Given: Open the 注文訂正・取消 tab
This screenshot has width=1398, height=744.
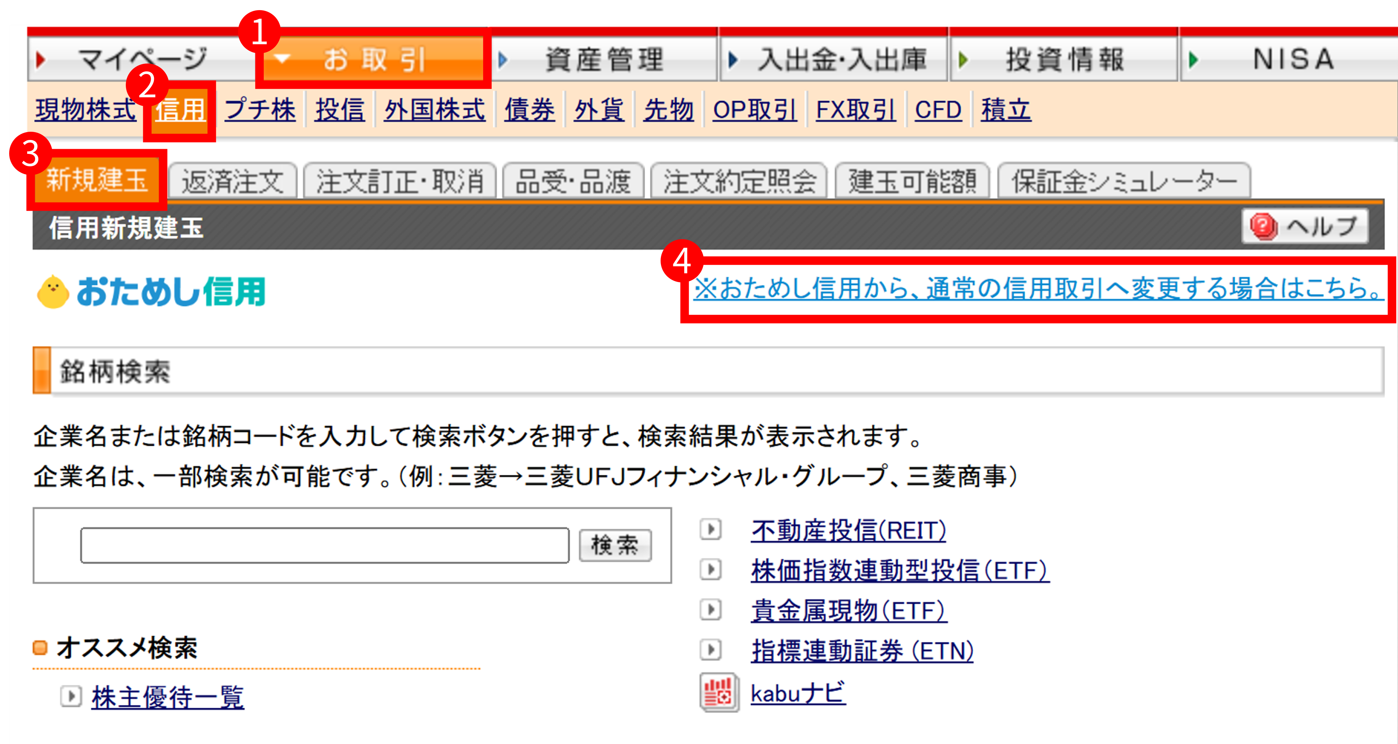Looking at the screenshot, I should pyautogui.click(x=400, y=181).
